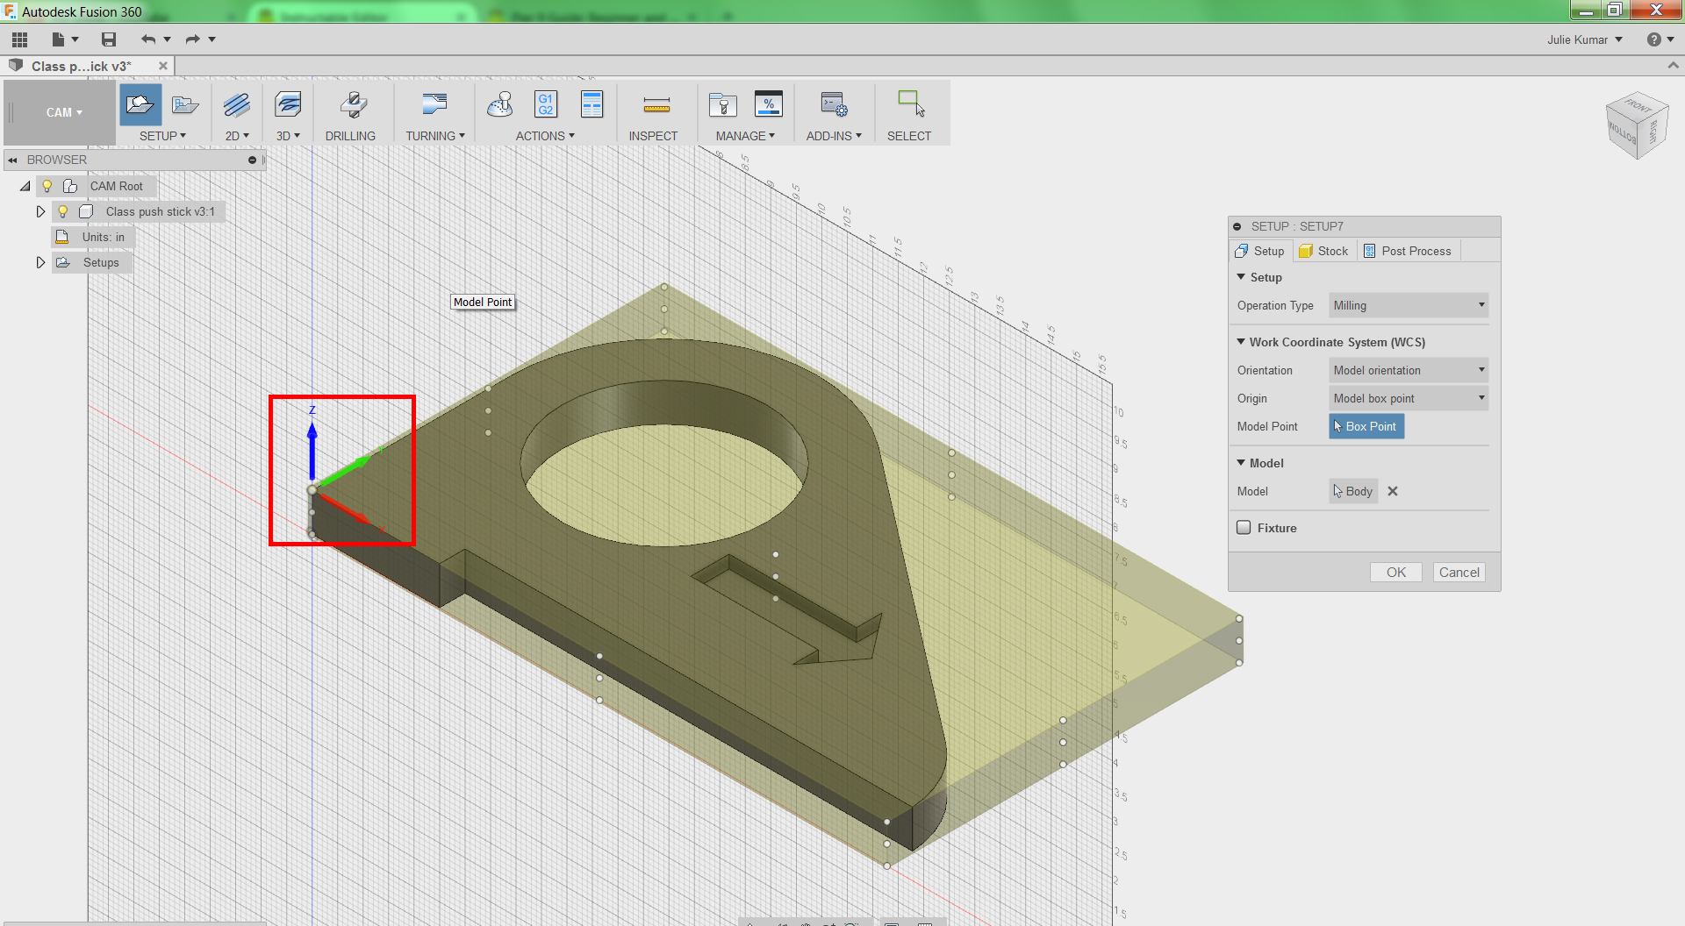
Task: Select the Inspect measure icon
Action: (656, 105)
